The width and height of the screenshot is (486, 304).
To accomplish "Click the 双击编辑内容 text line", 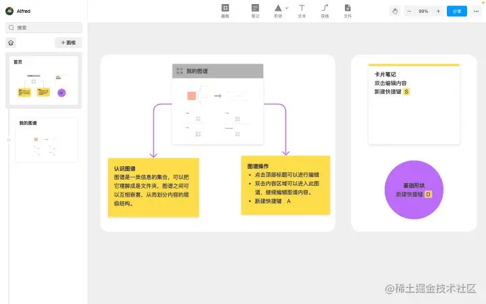I will coord(390,83).
